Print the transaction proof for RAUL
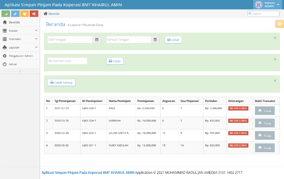284x179 pixels. coord(265,110)
